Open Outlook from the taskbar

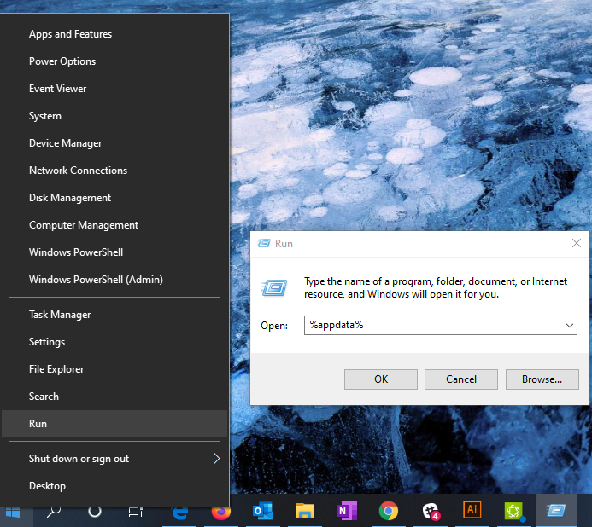tap(263, 511)
